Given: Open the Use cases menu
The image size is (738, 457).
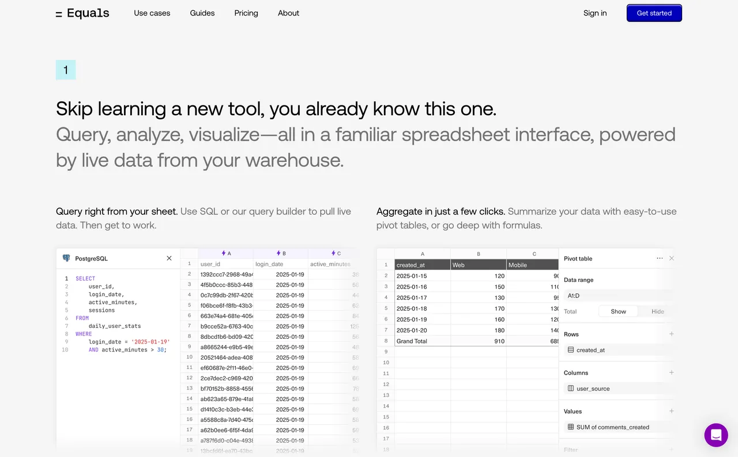Looking at the screenshot, I should [152, 13].
